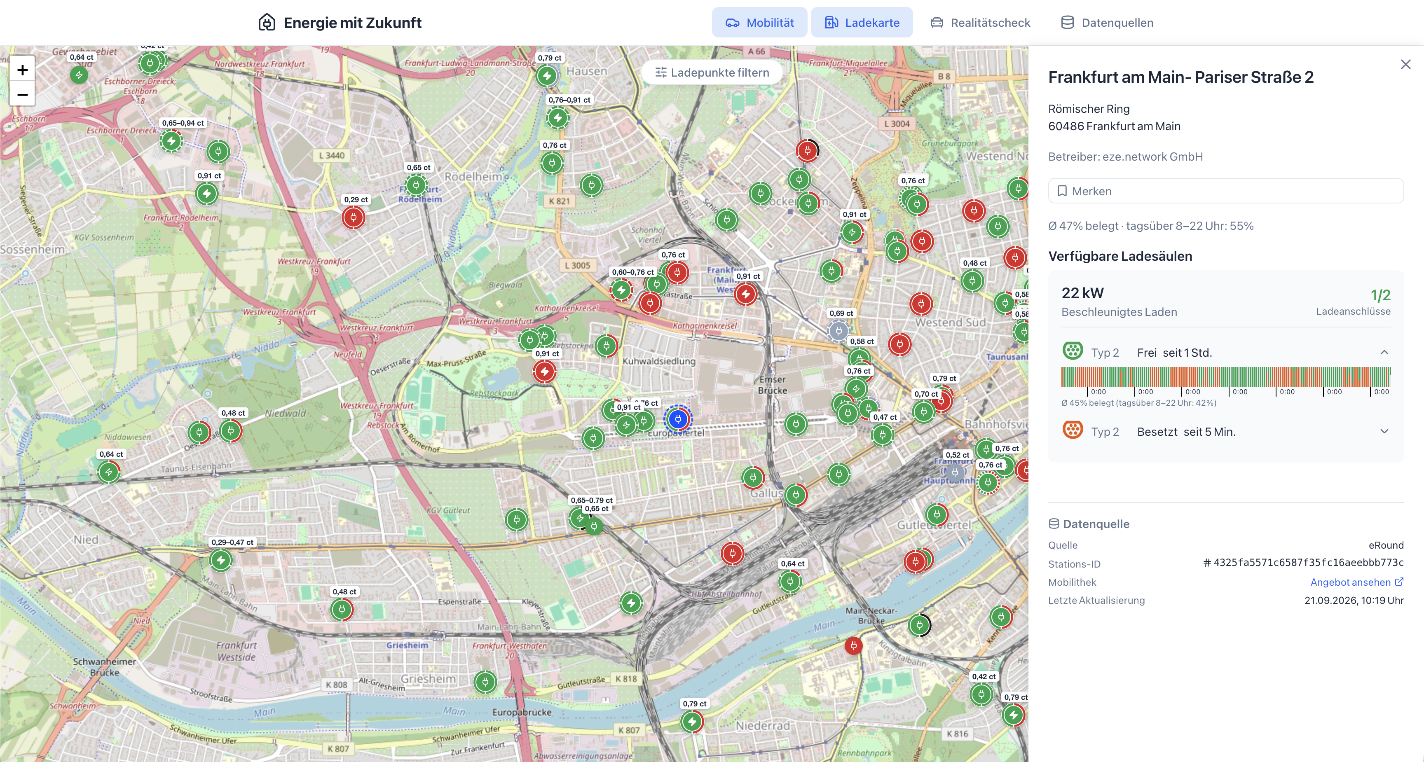This screenshot has width=1424, height=762.
Task: Click the Energie mit Zukunft logo
Action: coord(340,23)
